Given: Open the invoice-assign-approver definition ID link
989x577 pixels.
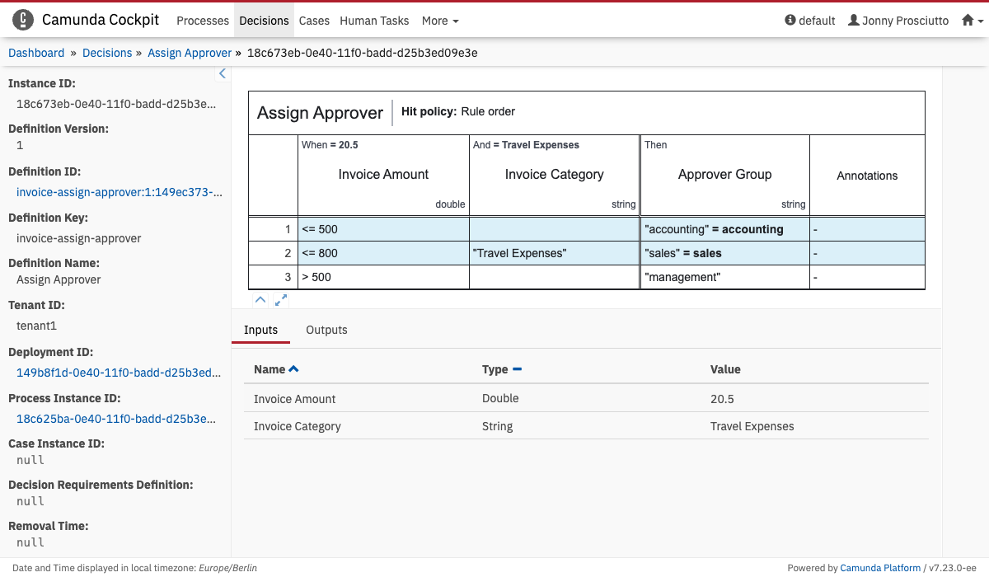Looking at the screenshot, I should click(119, 192).
